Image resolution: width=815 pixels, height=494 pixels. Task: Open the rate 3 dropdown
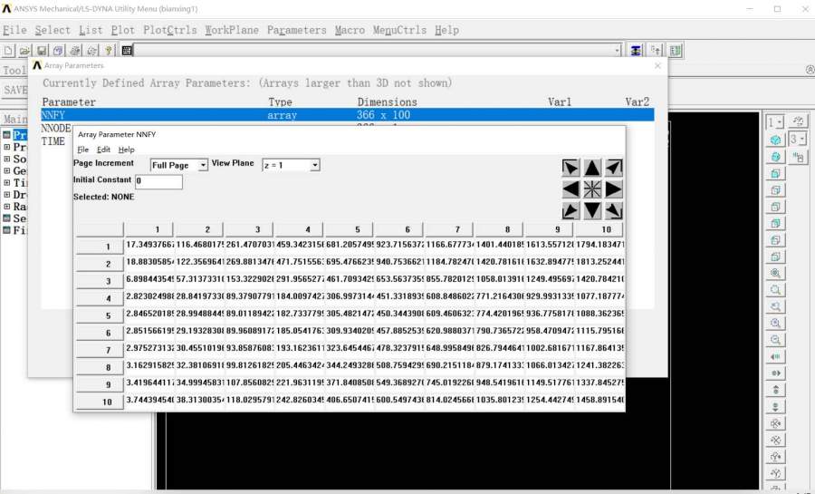click(x=802, y=140)
